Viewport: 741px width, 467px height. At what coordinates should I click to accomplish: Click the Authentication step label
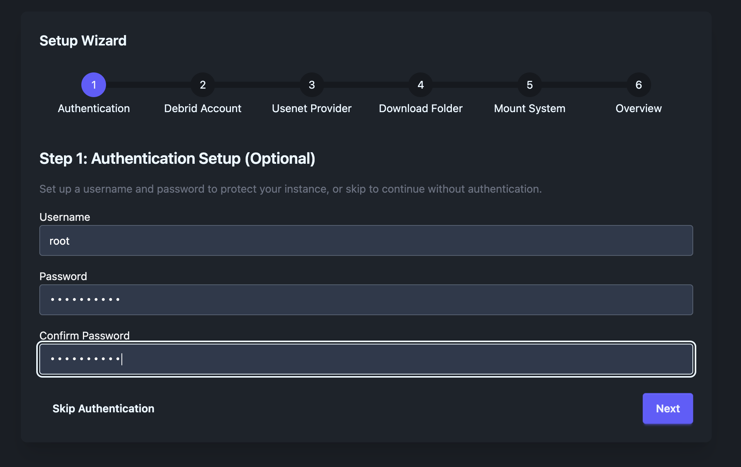pos(93,108)
